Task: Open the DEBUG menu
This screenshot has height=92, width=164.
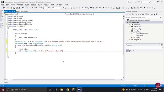Action: coord(34,5)
